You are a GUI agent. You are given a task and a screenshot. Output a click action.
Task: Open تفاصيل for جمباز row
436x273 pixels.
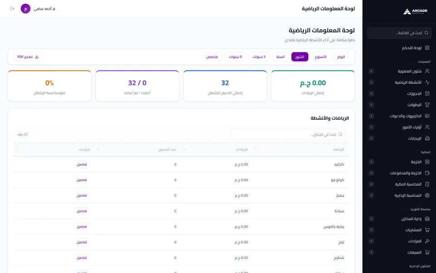click(82, 196)
